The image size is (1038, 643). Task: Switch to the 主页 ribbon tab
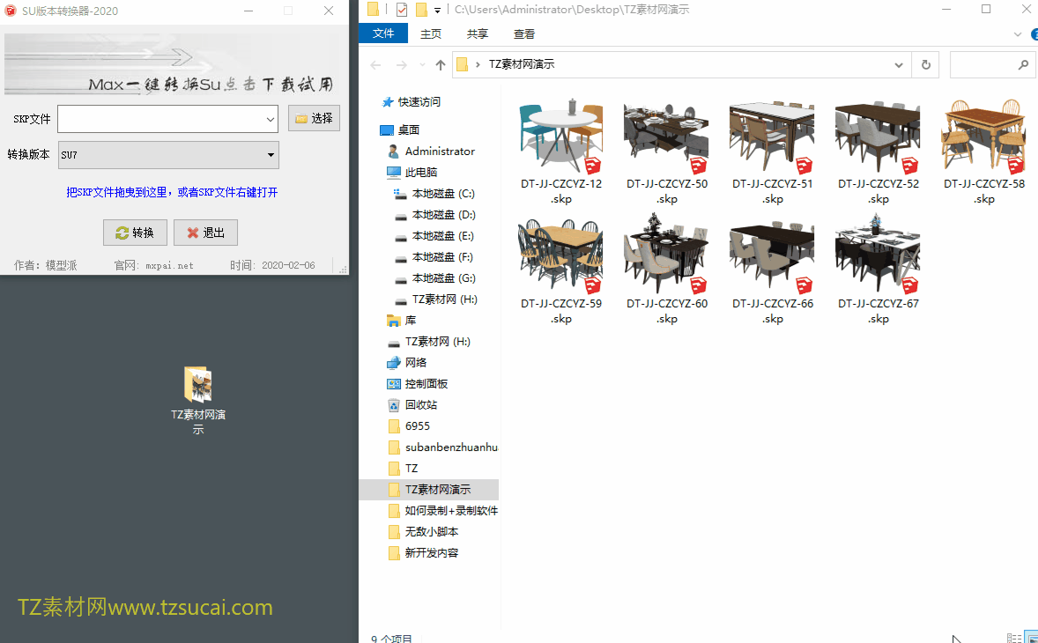431,33
